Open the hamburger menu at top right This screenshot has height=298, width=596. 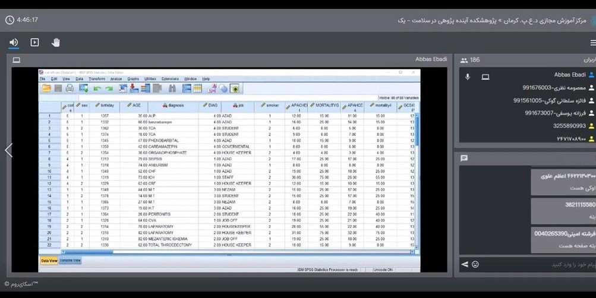pyautogui.click(x=592, y=42)
